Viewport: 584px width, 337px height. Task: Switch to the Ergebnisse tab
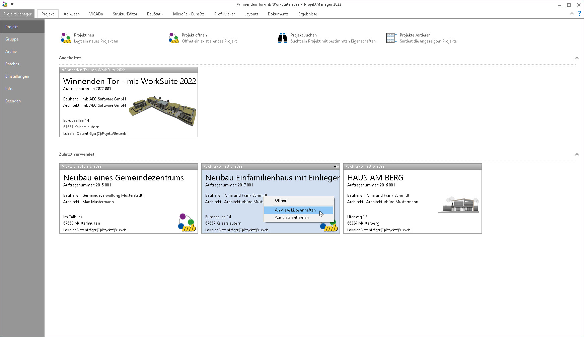pyautogui.click(x=307, y=14)
